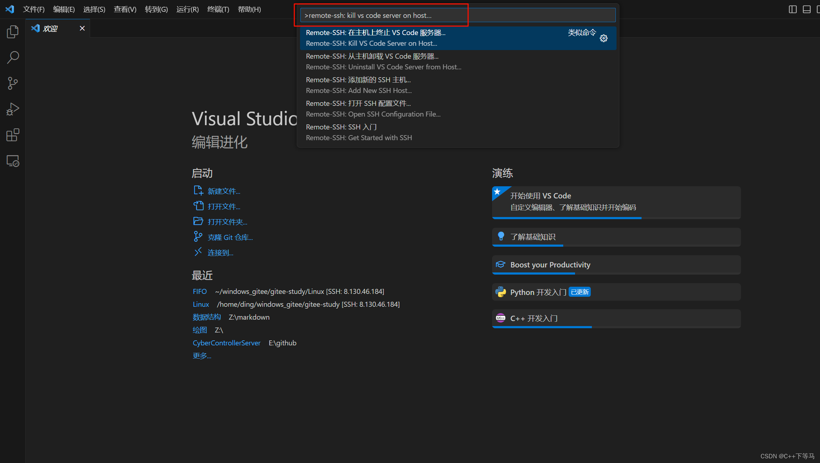Open recent CyberControllerServer folder
Image resolution: width=820 pixels, height=463 pixels.
pyautogui.click(x=226, y=343)
